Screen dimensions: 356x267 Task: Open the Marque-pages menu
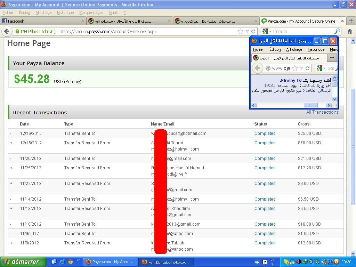91,13
